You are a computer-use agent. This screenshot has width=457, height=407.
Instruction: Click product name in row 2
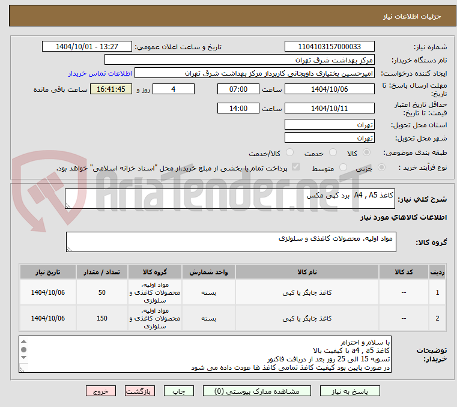[x=307, y=318]
